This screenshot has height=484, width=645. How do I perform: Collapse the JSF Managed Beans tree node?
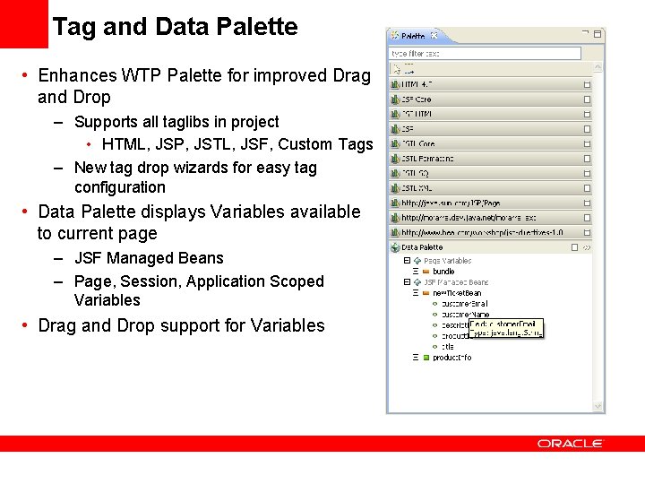pyautogui.click(x=407, y=282)
